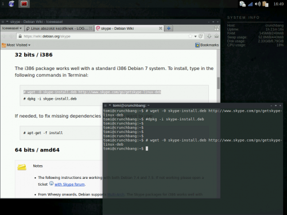Click the RAM usage line
This screenshot has width=287, height=215.
click(x=255, y=33)
